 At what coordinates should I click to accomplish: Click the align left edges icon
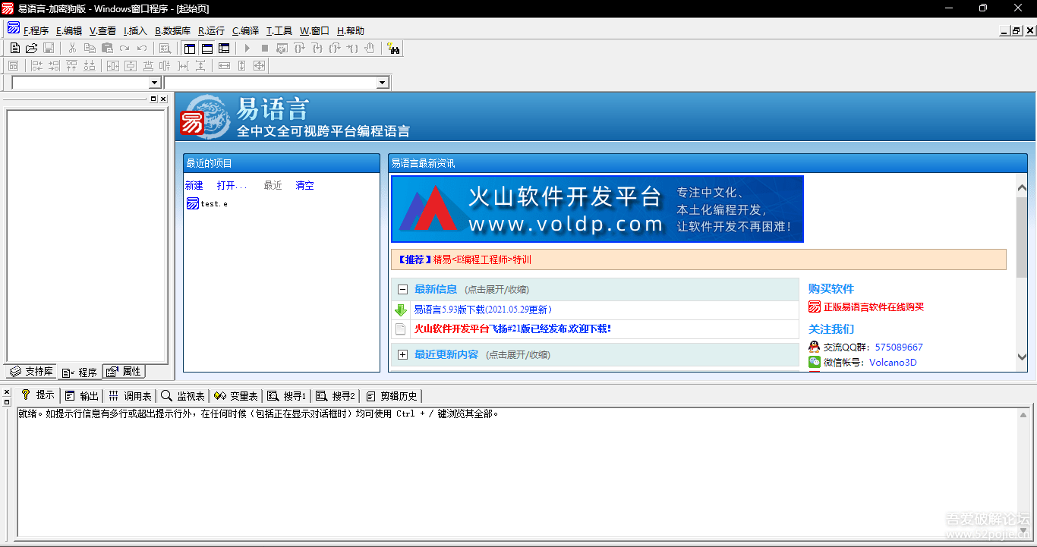pos(37,65)
